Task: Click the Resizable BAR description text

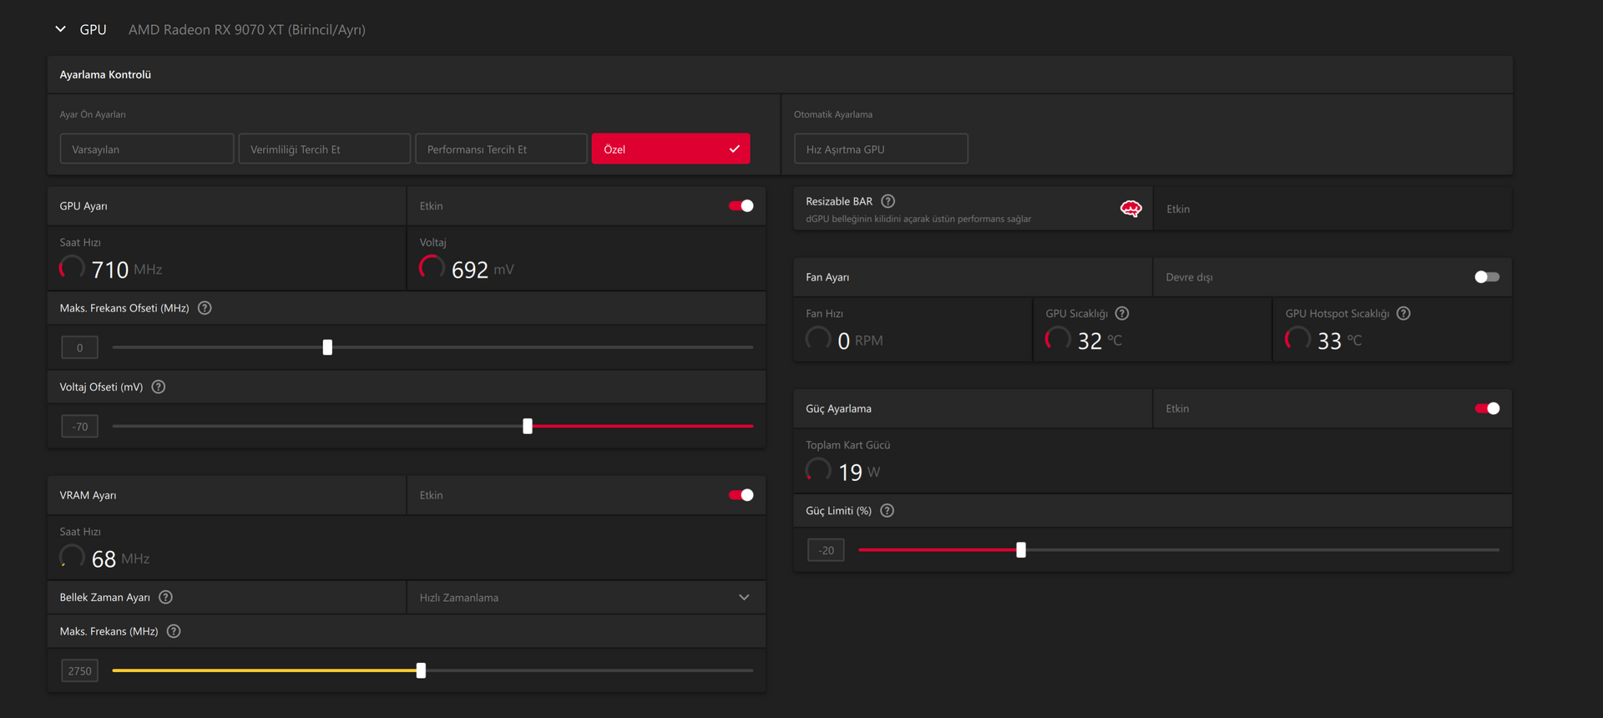Action: (x=918, y=219)
